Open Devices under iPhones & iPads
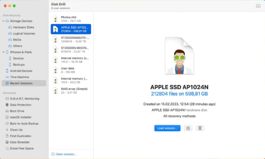The height and width of the screenshot is (159, 265). (18, 58)
